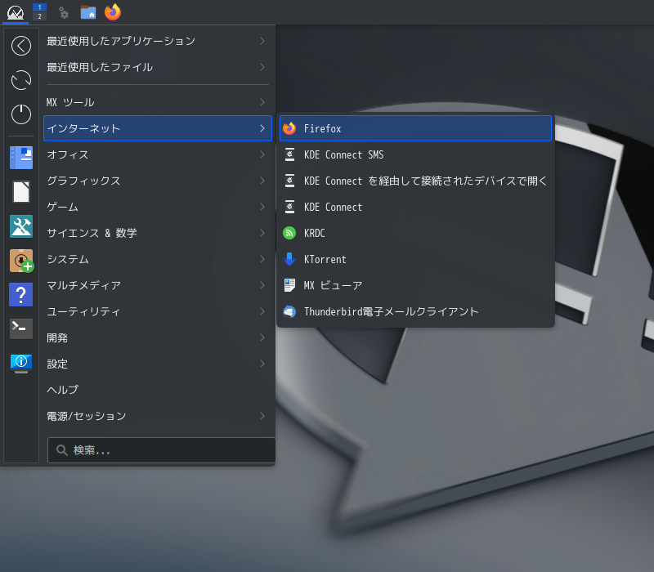Expand オフィス submenu arrow
Viewport: 654px width, 572px height.
click(x=262, y=154)
